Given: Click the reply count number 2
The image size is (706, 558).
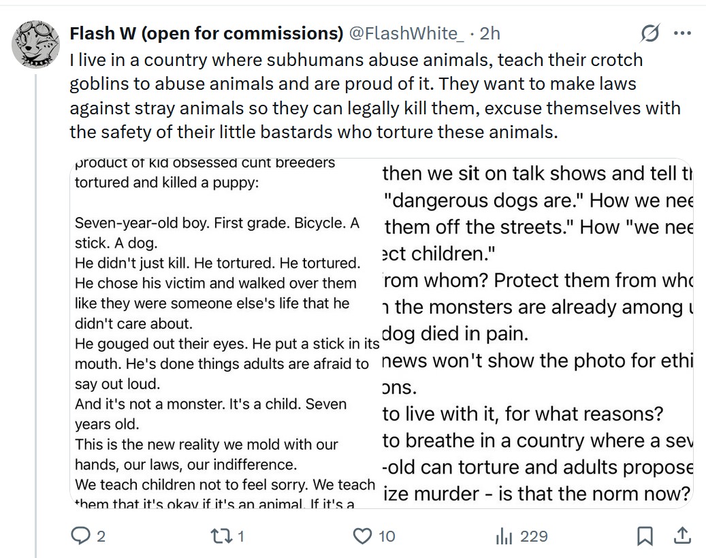Looking at the screenshot, I should (x=101, y=537).
